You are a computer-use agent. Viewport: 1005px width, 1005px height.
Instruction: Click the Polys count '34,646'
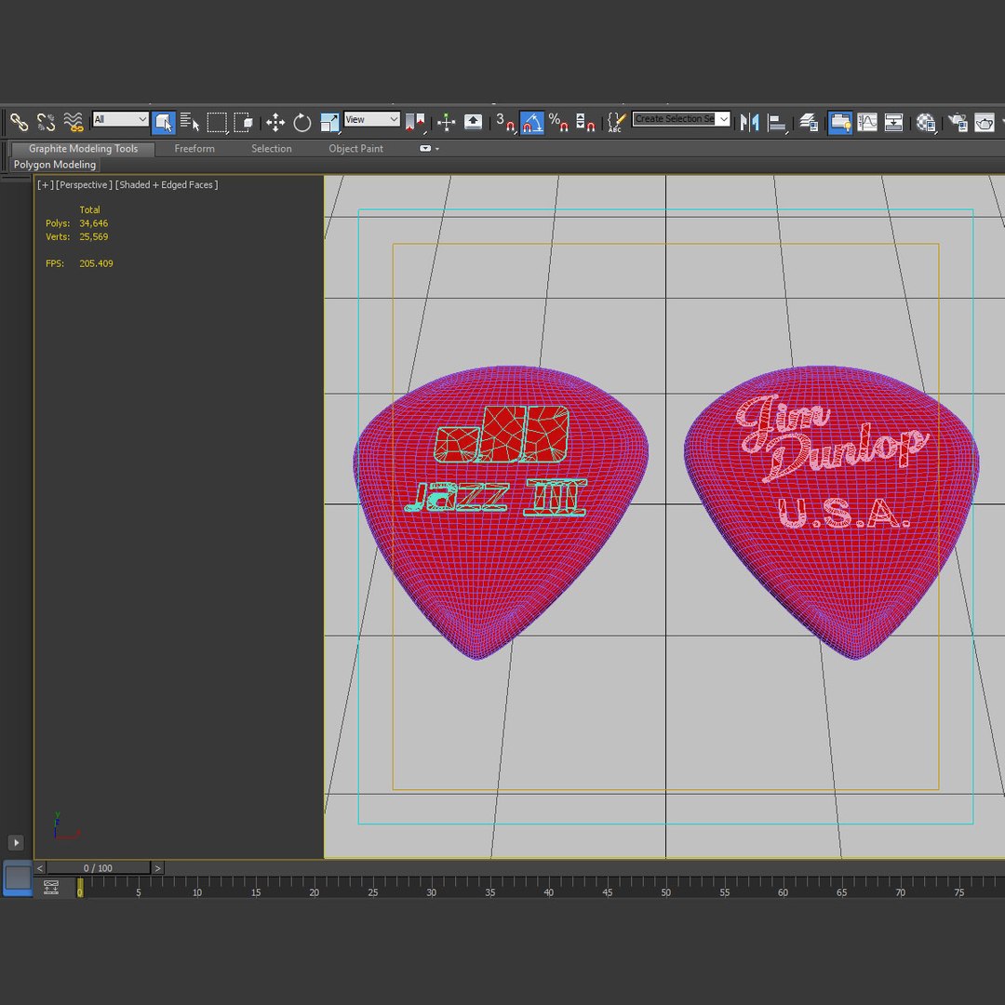coord(94,223)
